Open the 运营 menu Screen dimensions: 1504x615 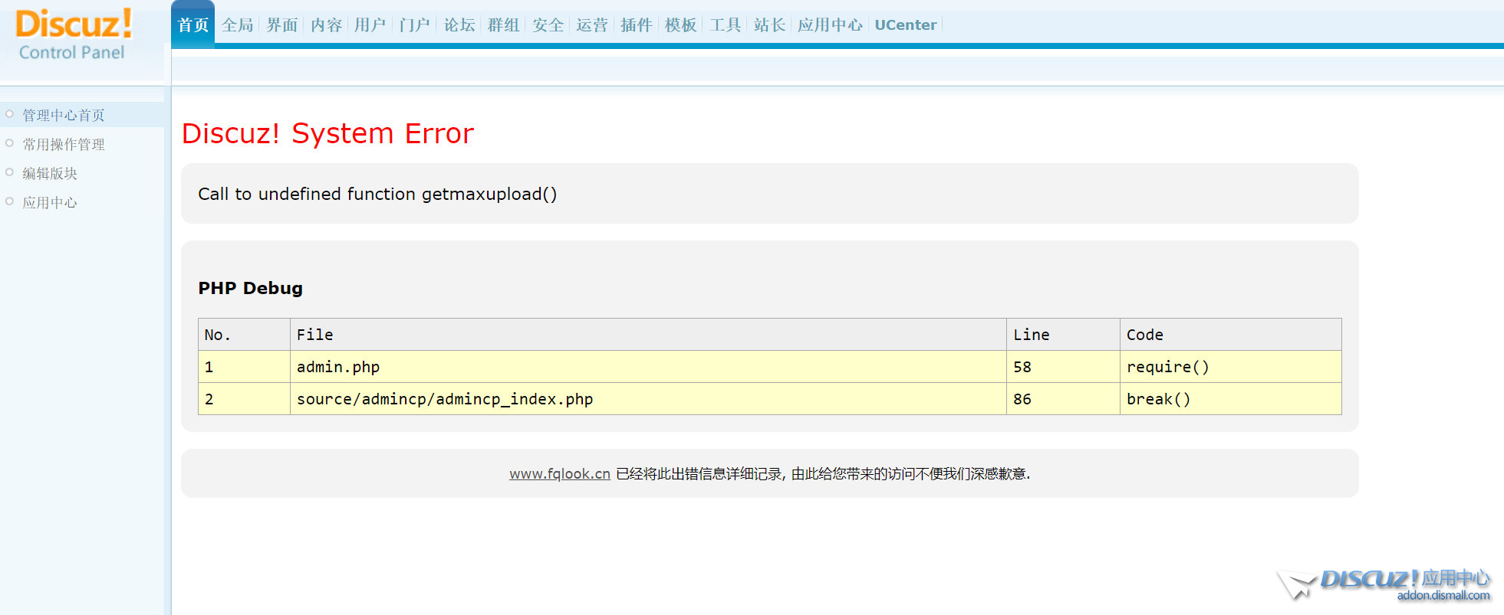(x=591, y=25)
